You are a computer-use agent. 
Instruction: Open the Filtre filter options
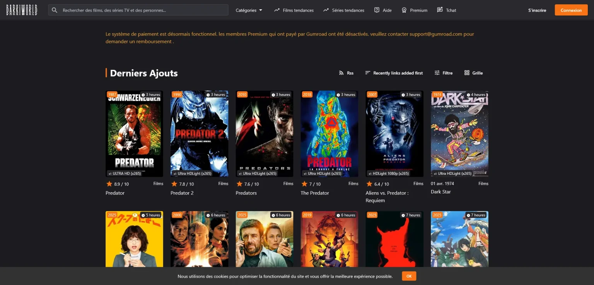443,73
